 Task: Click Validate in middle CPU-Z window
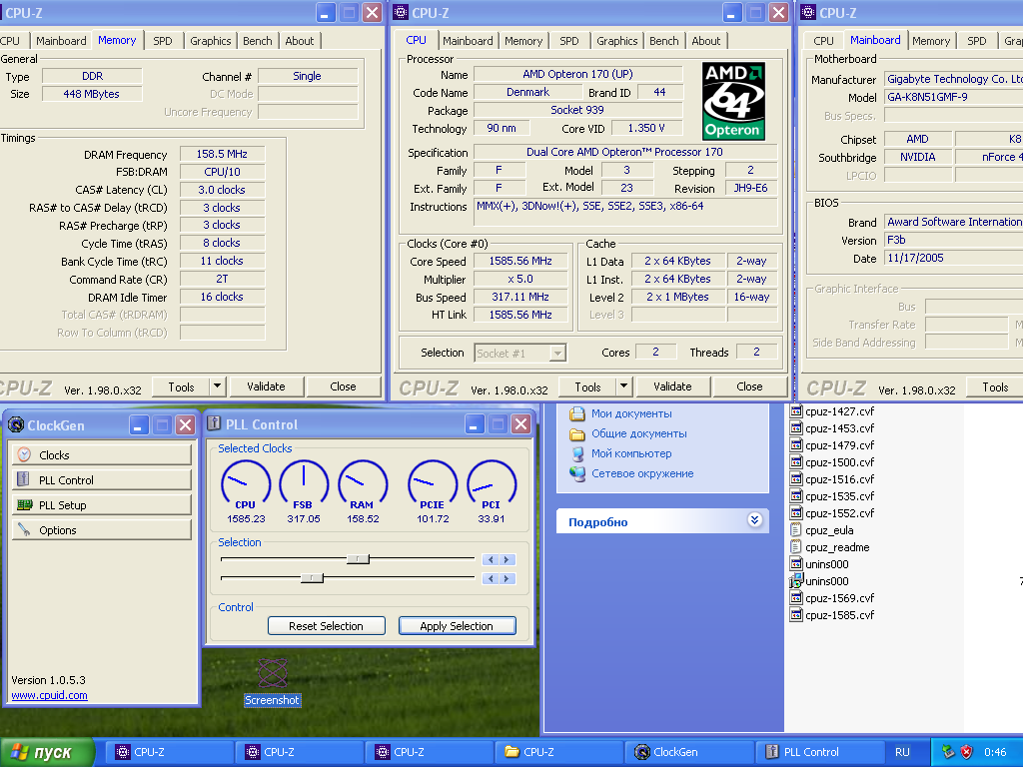pos(672,386)
